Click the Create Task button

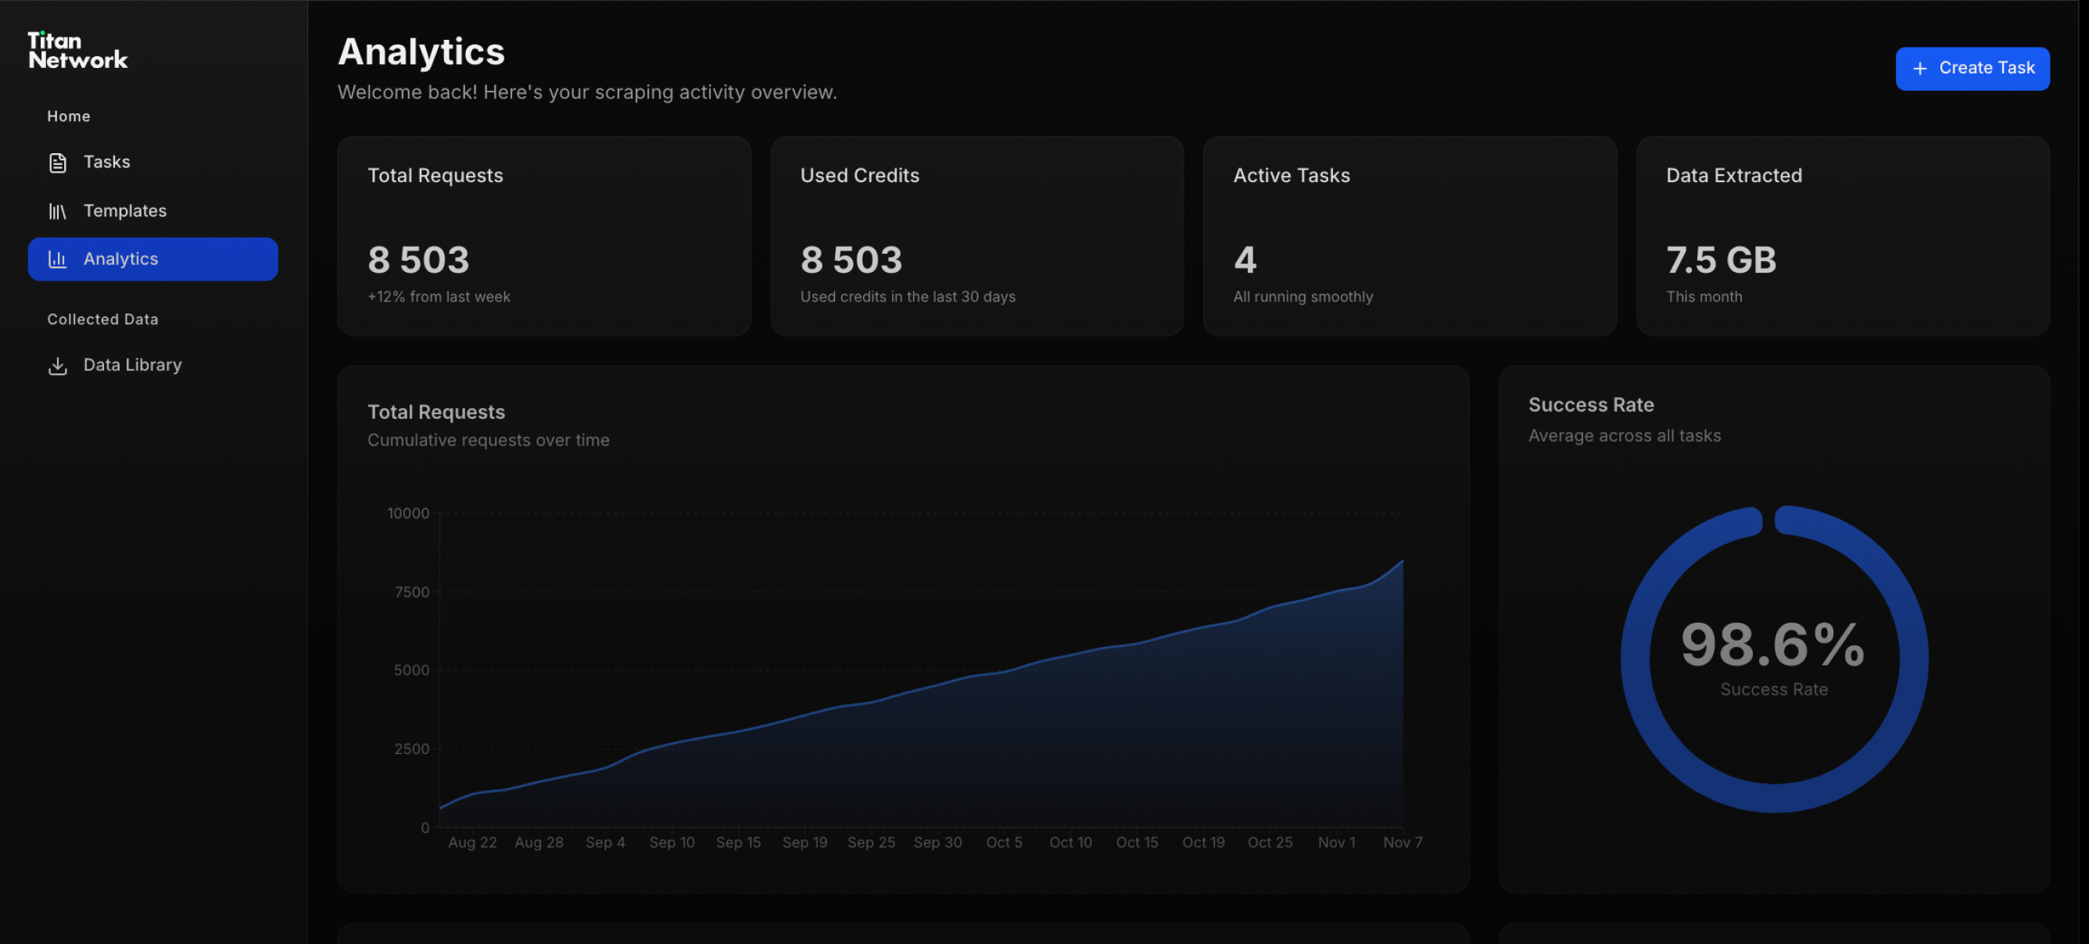click(x=1973, y=68)
